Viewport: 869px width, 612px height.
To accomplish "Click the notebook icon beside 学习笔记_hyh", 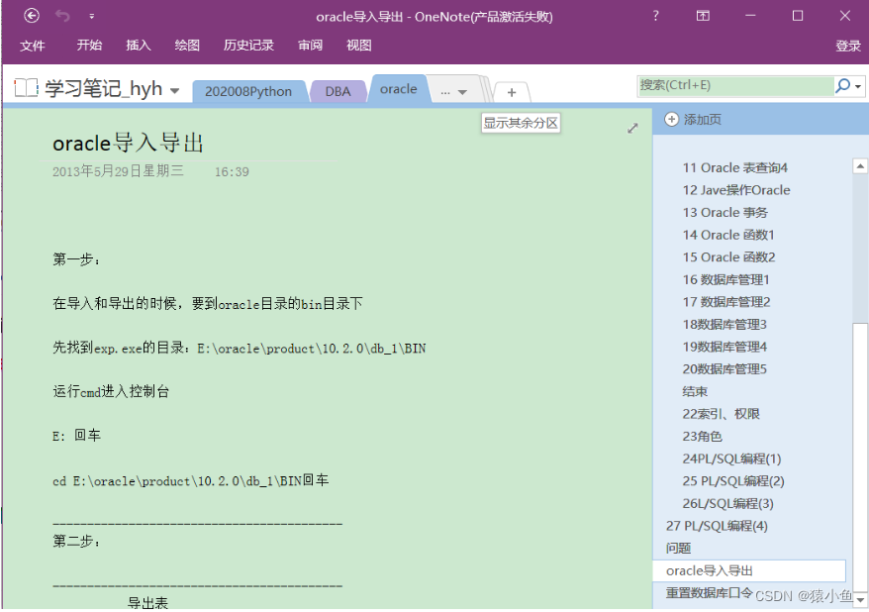I will (x=27, y=87).
